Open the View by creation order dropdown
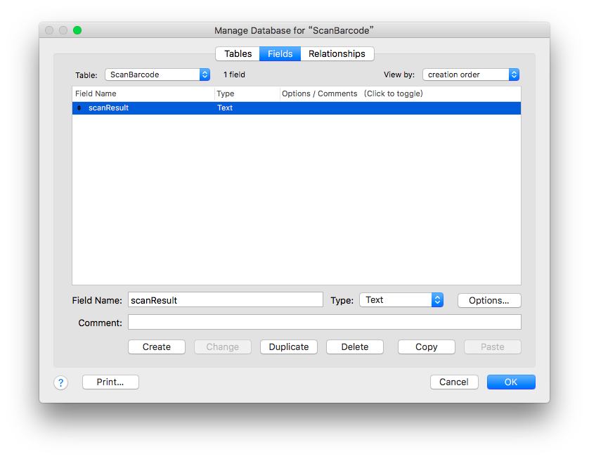Viewport: 589px width, 459px height. [x=471, y=75]
